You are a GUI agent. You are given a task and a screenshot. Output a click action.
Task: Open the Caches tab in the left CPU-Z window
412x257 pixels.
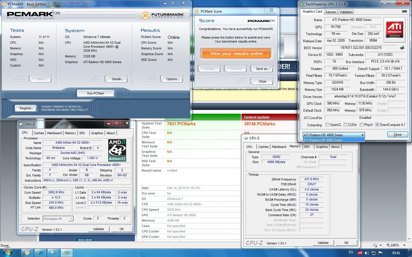click(x=39, y=133)
